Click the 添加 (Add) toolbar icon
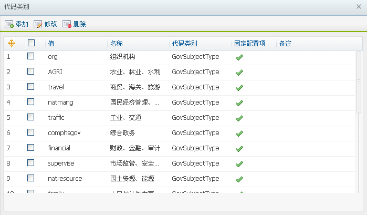Viewport: 367px width, 215px height. click(9, 24)
